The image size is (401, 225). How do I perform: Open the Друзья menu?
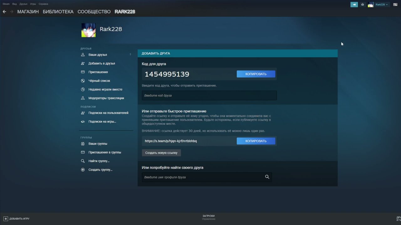[x=23, y=4]
